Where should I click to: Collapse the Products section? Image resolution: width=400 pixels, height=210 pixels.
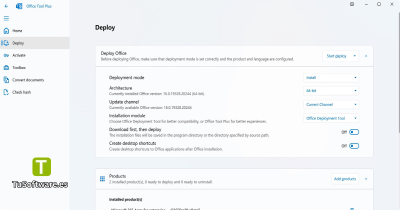[x=366, y=179]
